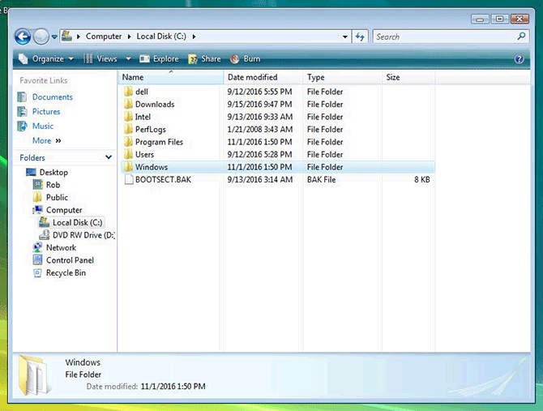Open Documents favorite link
This screenshot has width=543, height=411.
point(53,97)
